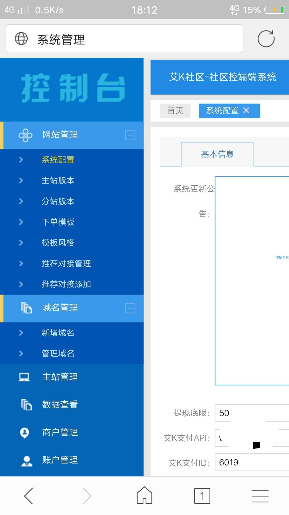
Task: Expand 商户管理 sidebar section
Action: click(72, 433)
